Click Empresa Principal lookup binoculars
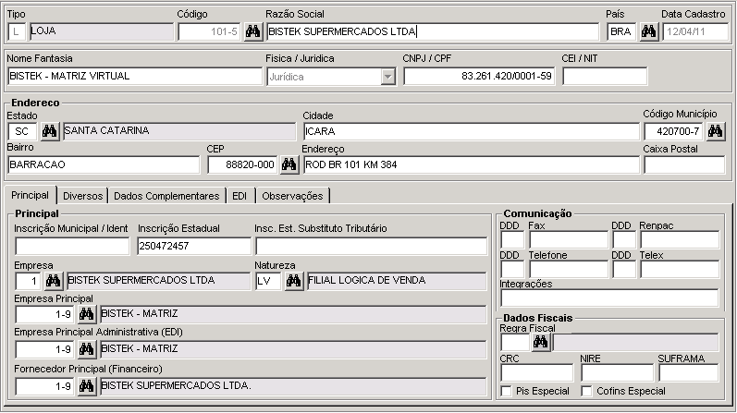The width and height of the screenshot is (737, 413). [x=87, y=314]
